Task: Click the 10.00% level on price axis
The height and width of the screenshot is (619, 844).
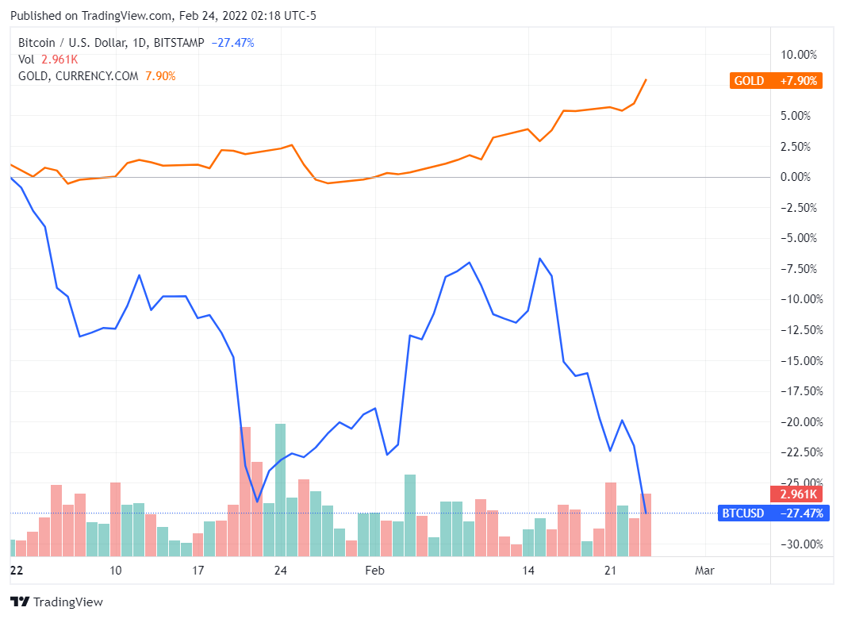Action: [798, 55]
